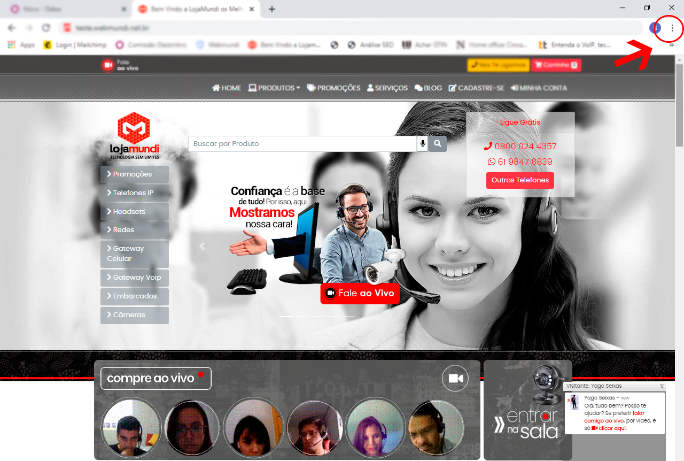Open the Apps grid in bookmarks bar
Viewport: 684px width, 461px height.
pos(21,45)
